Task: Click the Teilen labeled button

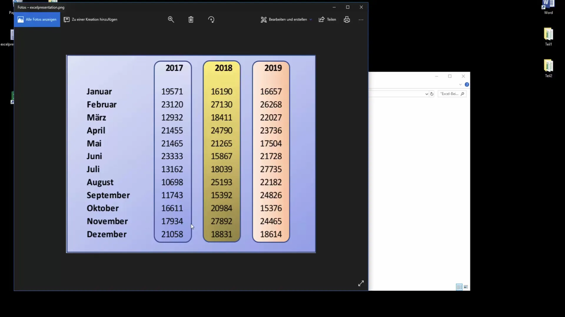Action: click(327, 19)
